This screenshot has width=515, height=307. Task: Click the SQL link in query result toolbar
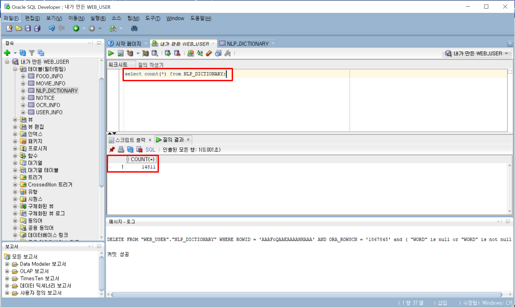tap(150, 150)
